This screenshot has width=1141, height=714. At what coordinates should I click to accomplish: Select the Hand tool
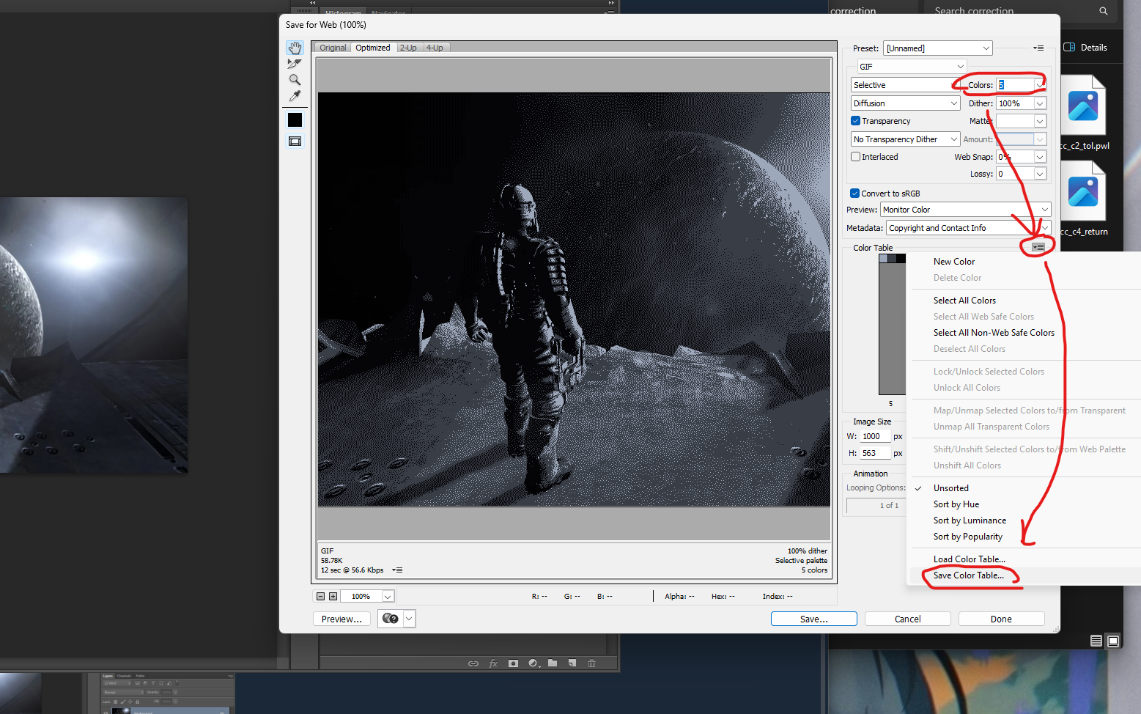tap(295, 48)
